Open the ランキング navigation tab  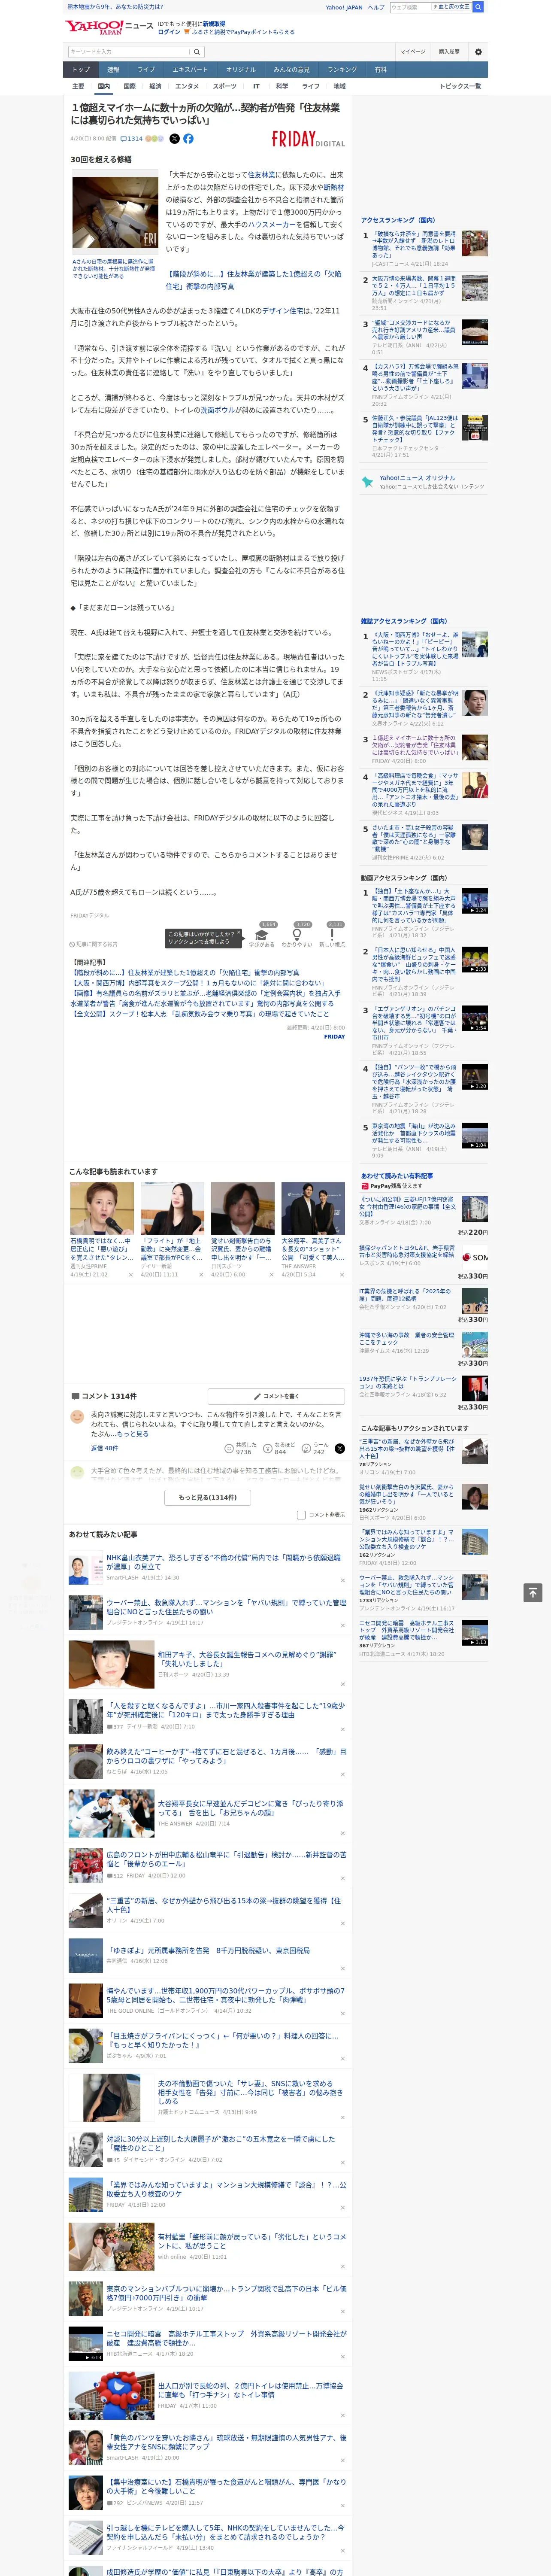(x=342, y=69)
